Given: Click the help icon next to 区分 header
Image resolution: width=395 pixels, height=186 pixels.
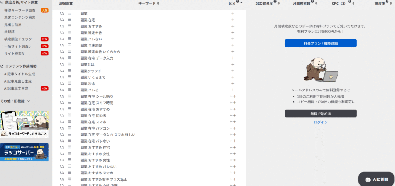Looking at the screenshot, I should [238, 2].
